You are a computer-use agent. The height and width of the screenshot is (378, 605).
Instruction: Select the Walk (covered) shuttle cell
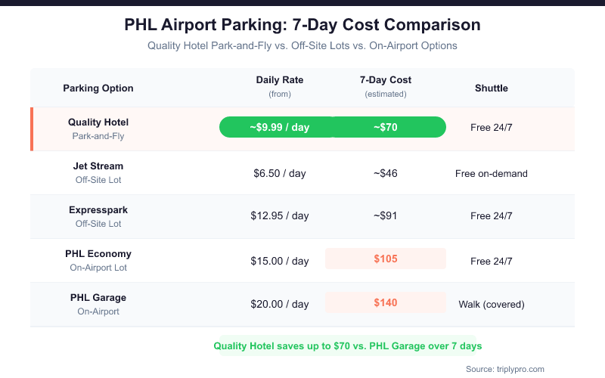[492, 304]
